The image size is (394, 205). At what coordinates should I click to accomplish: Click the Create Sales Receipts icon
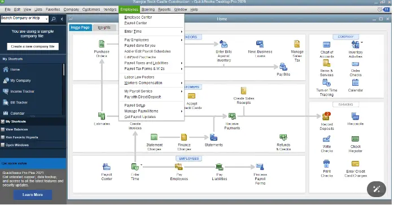(x=243, y=90)
